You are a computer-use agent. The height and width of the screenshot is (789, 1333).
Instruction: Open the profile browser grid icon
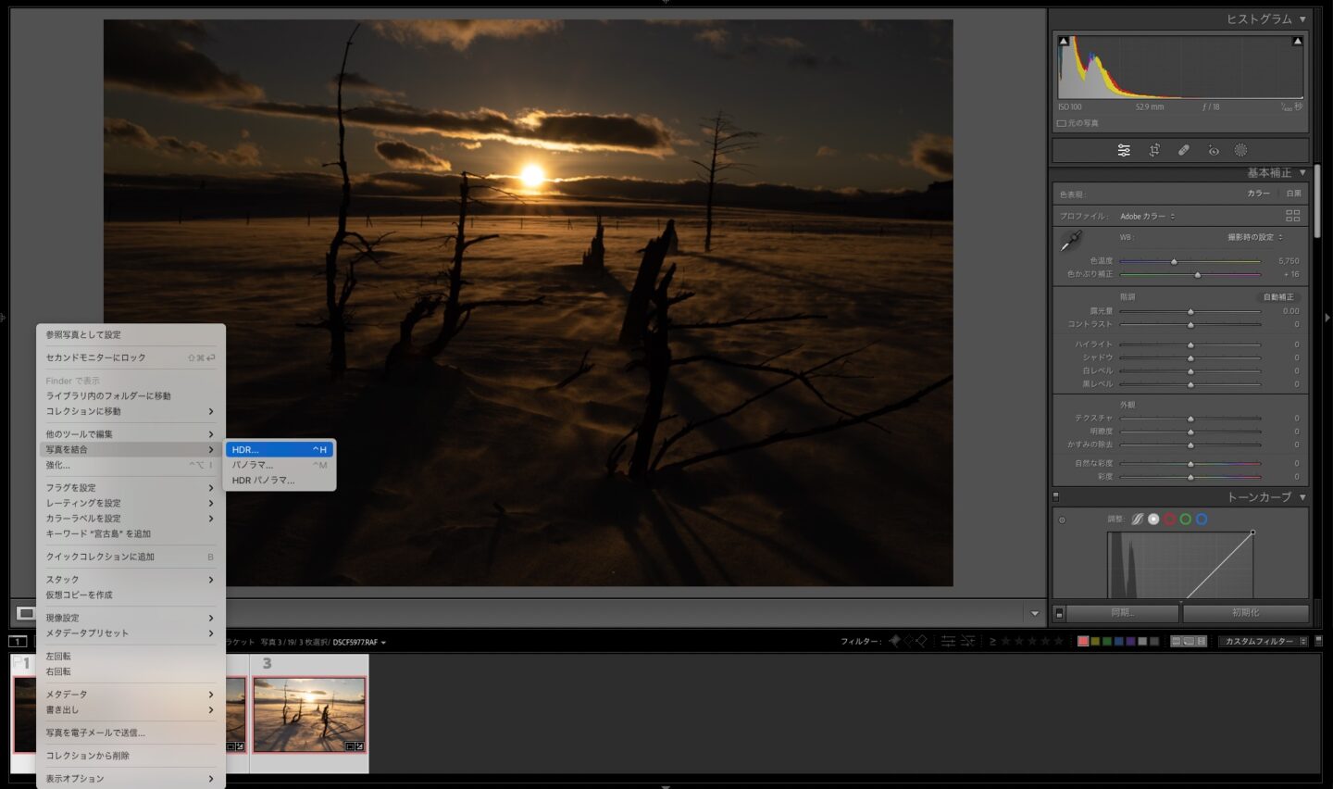coord(1292,216)
